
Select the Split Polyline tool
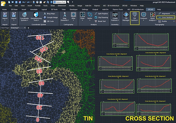[x=101, y=13]
